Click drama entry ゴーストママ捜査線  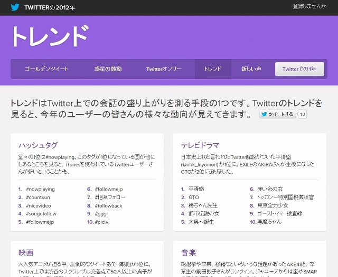[x=279, y=214]
